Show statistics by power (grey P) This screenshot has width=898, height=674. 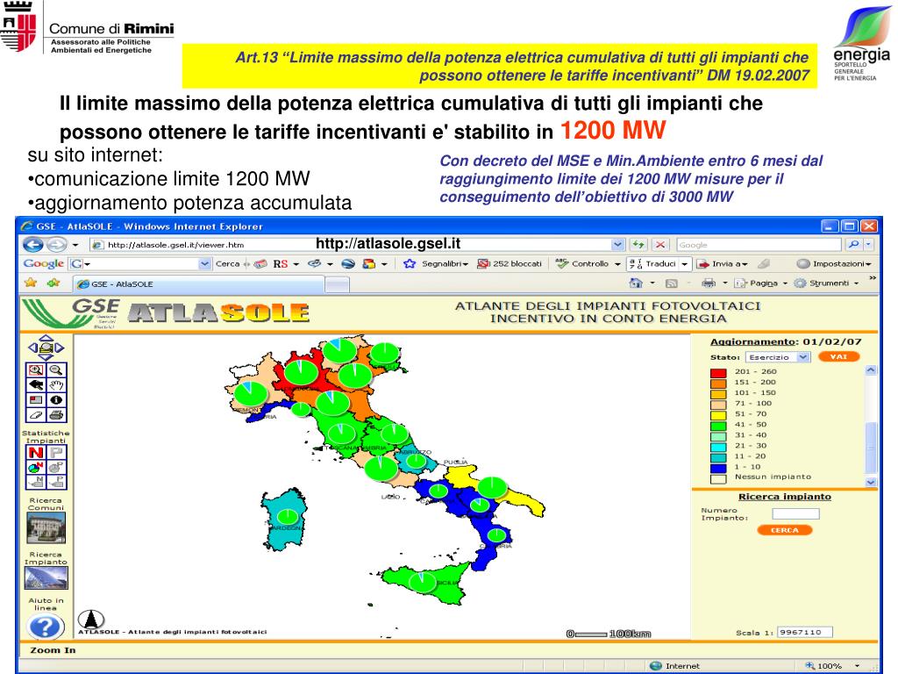(x=56, y=453)
